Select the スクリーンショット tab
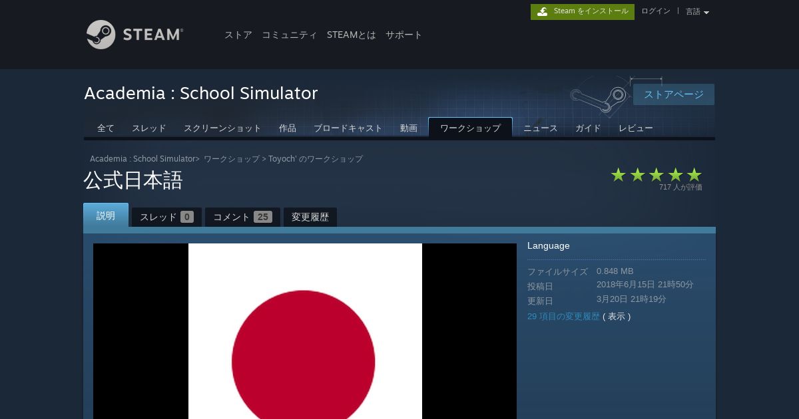The image size is (799, 419). (x=222, y=128)
